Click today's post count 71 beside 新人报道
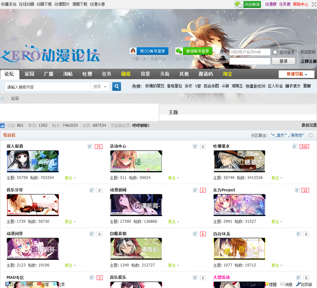 click(99, 146)
